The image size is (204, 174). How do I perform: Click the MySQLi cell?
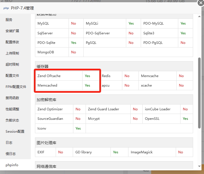(x=105, y=23)
